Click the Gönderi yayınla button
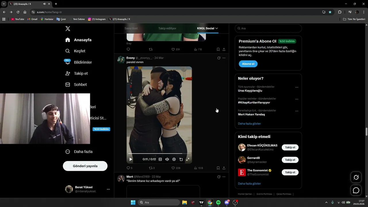The image size is (368, 207). pos(85,166)
